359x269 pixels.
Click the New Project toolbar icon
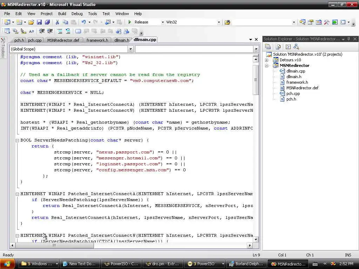[7, 22]
